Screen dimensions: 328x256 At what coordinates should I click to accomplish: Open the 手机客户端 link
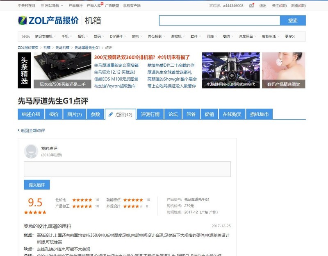(x=132, y=6)
